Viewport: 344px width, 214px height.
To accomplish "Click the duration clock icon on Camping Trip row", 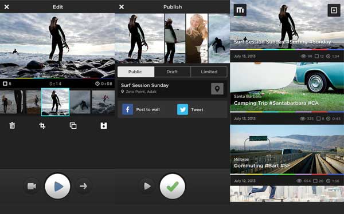I will click(328, 118).
